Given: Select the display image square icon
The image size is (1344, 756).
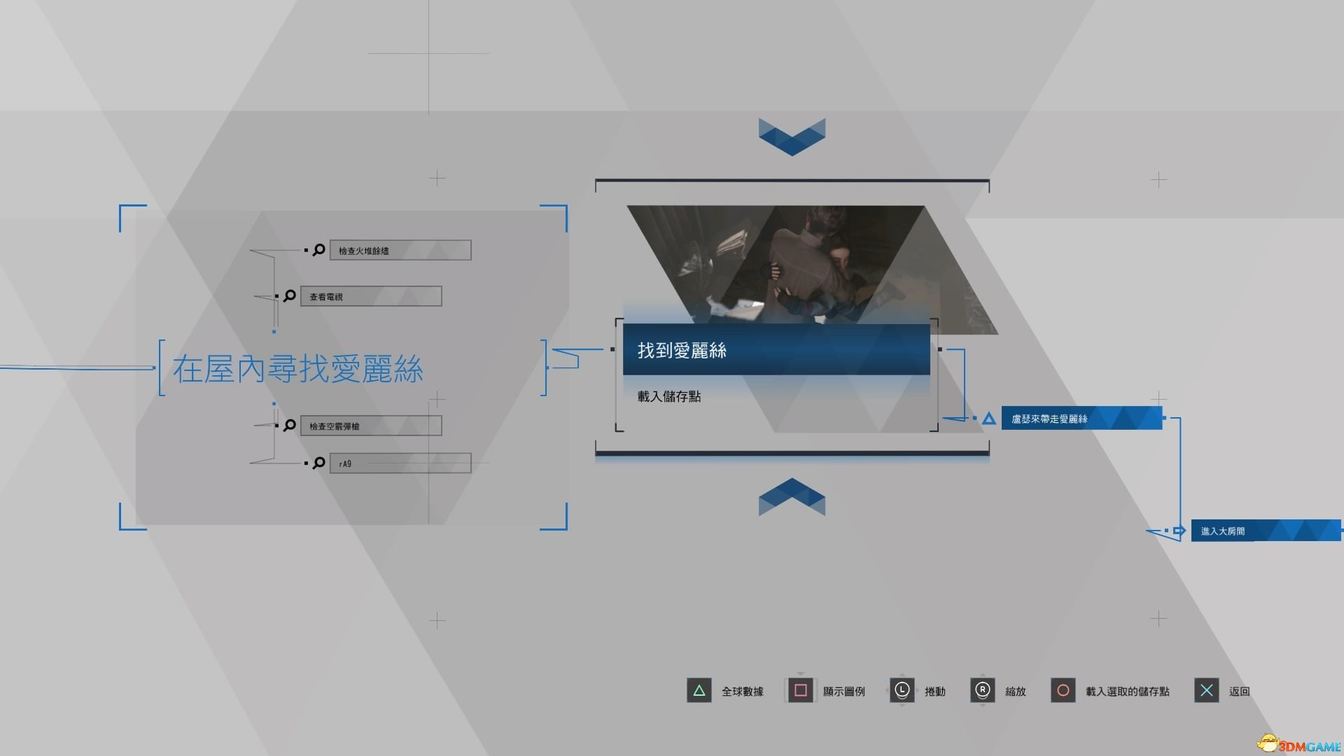Looking at the screenshot, I should point(800,690).
